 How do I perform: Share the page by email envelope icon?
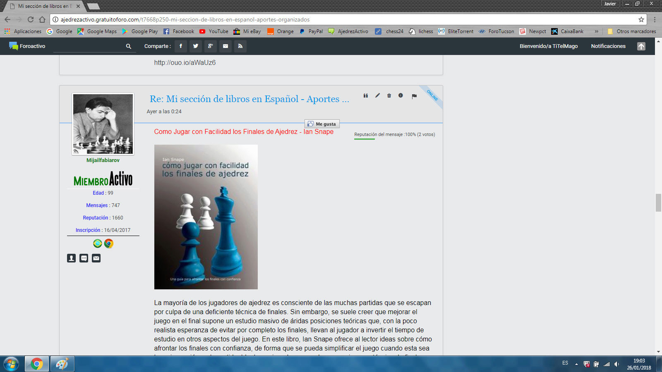(225, 46)
